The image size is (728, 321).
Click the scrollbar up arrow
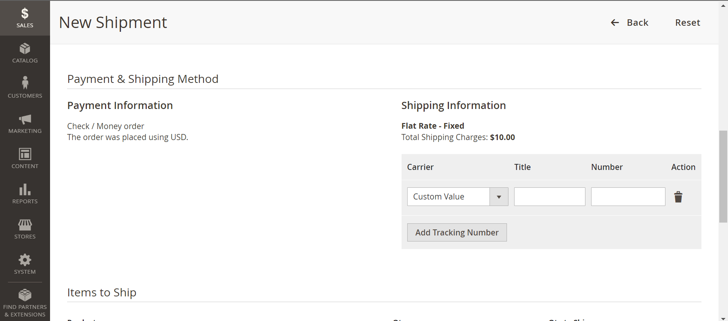[x=723, y=5]
